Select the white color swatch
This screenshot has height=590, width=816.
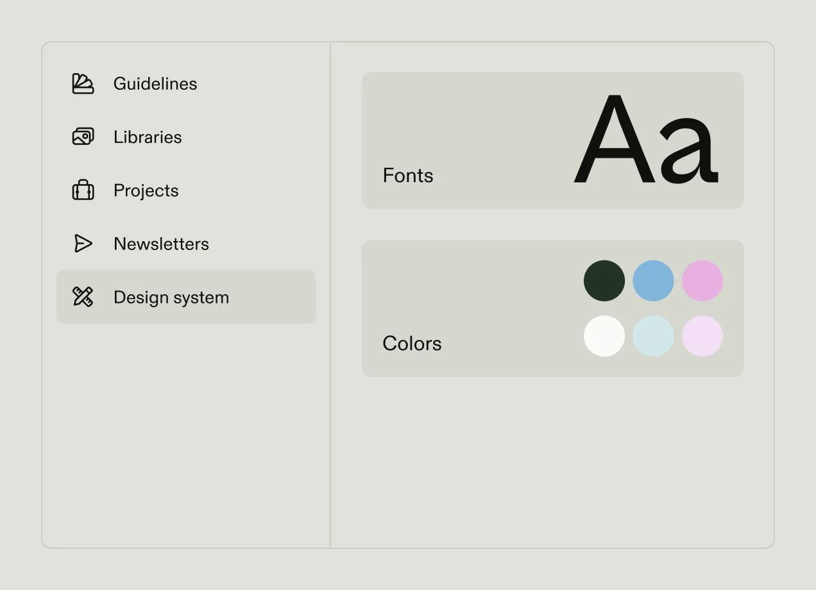[604, 336]
